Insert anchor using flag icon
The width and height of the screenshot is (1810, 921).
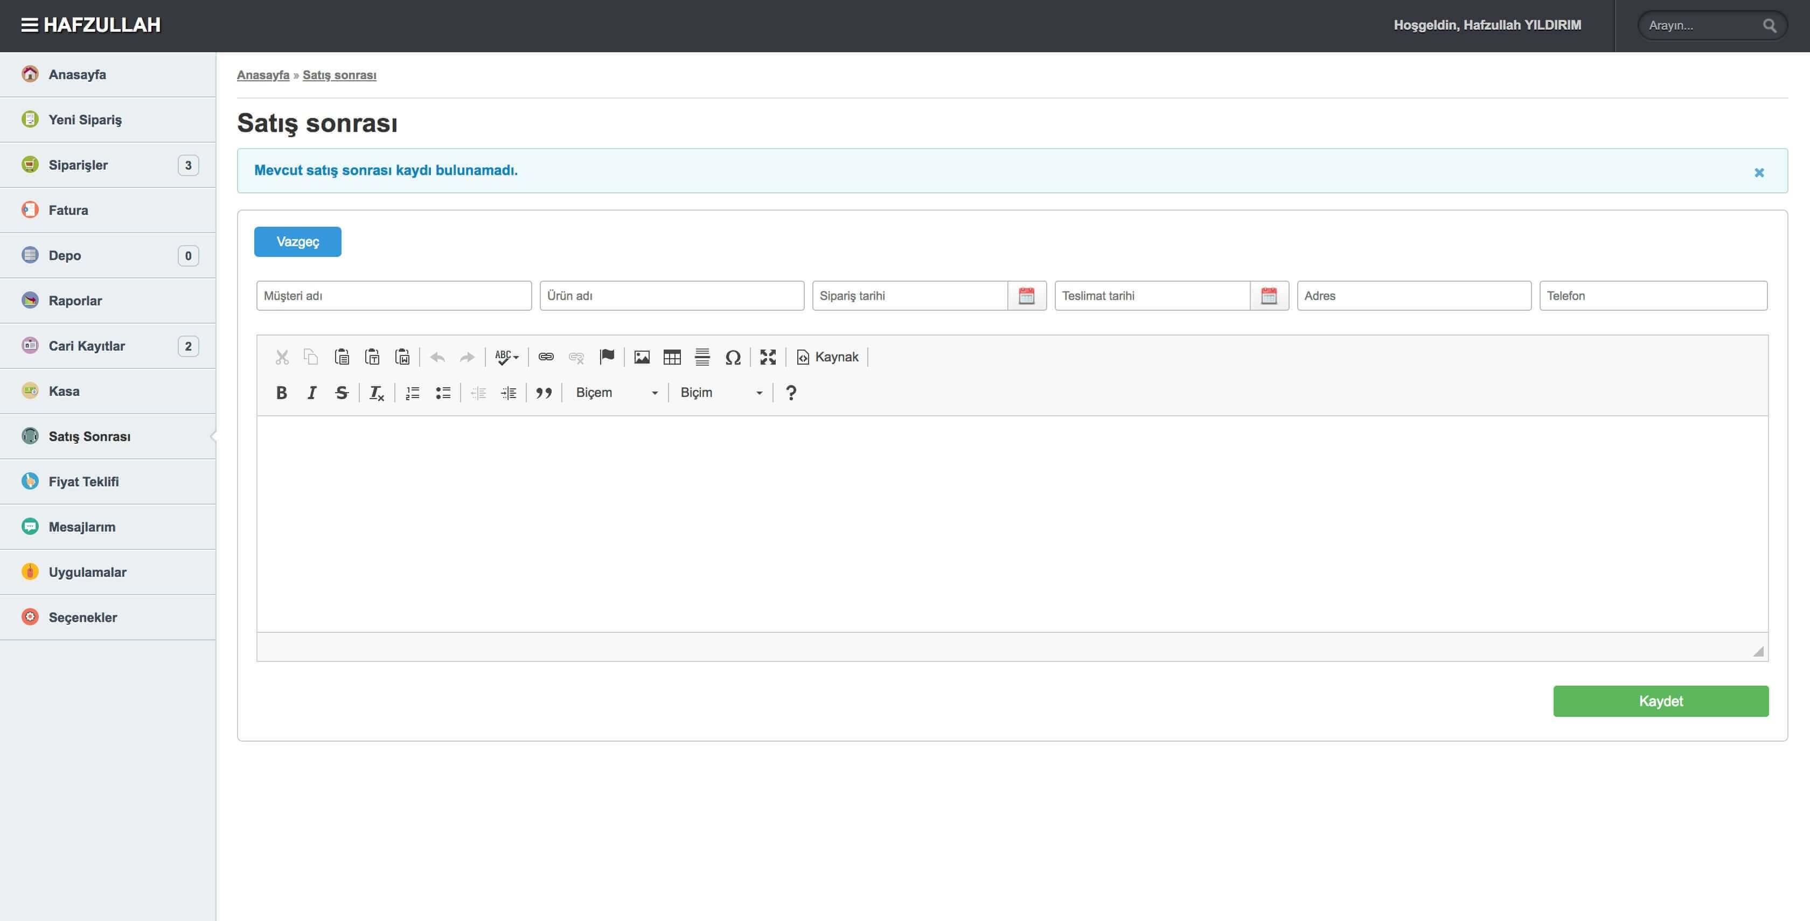coord(607,357)
